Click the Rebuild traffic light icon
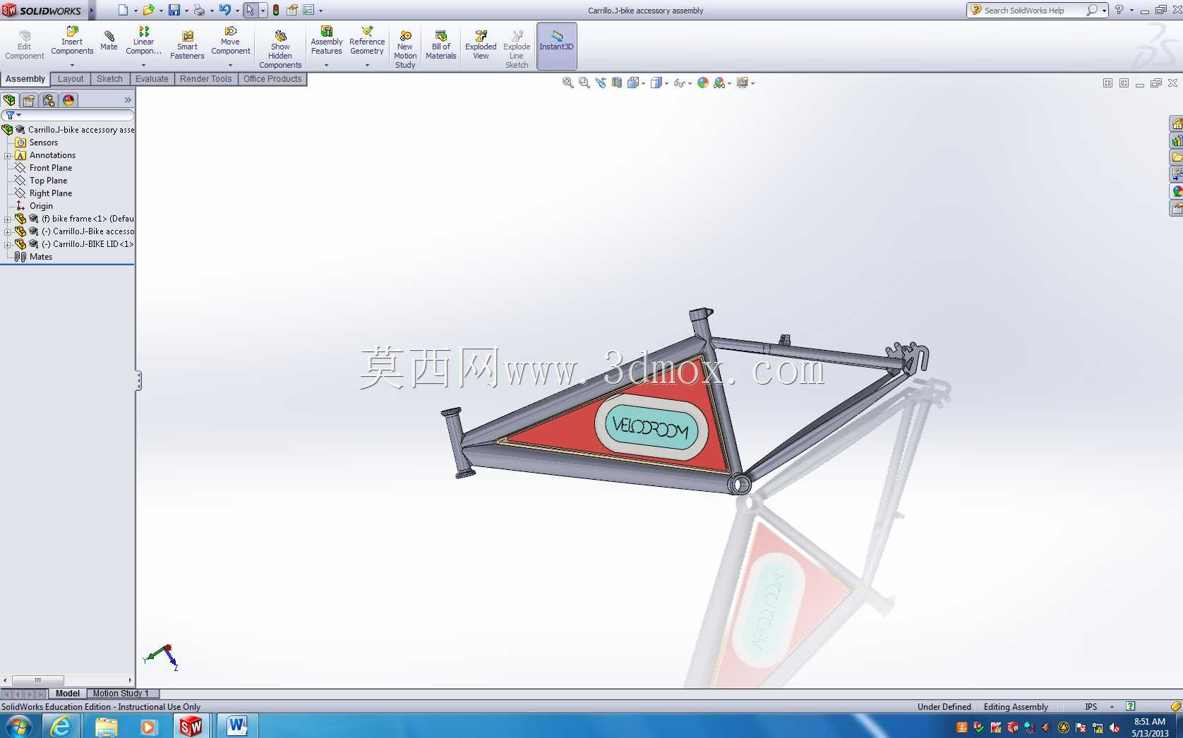Viewport: 1183px width, 738px height. point(276,10)
